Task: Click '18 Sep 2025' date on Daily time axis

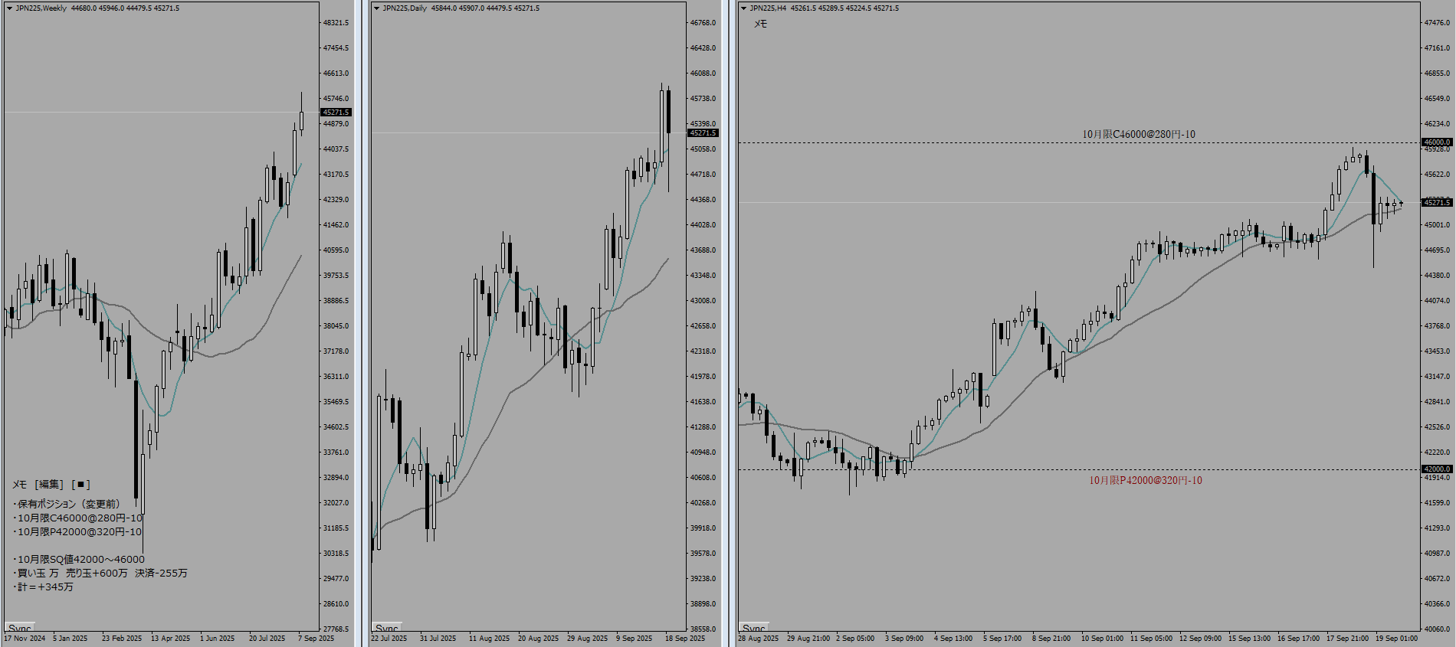Action: click(685, 638)
